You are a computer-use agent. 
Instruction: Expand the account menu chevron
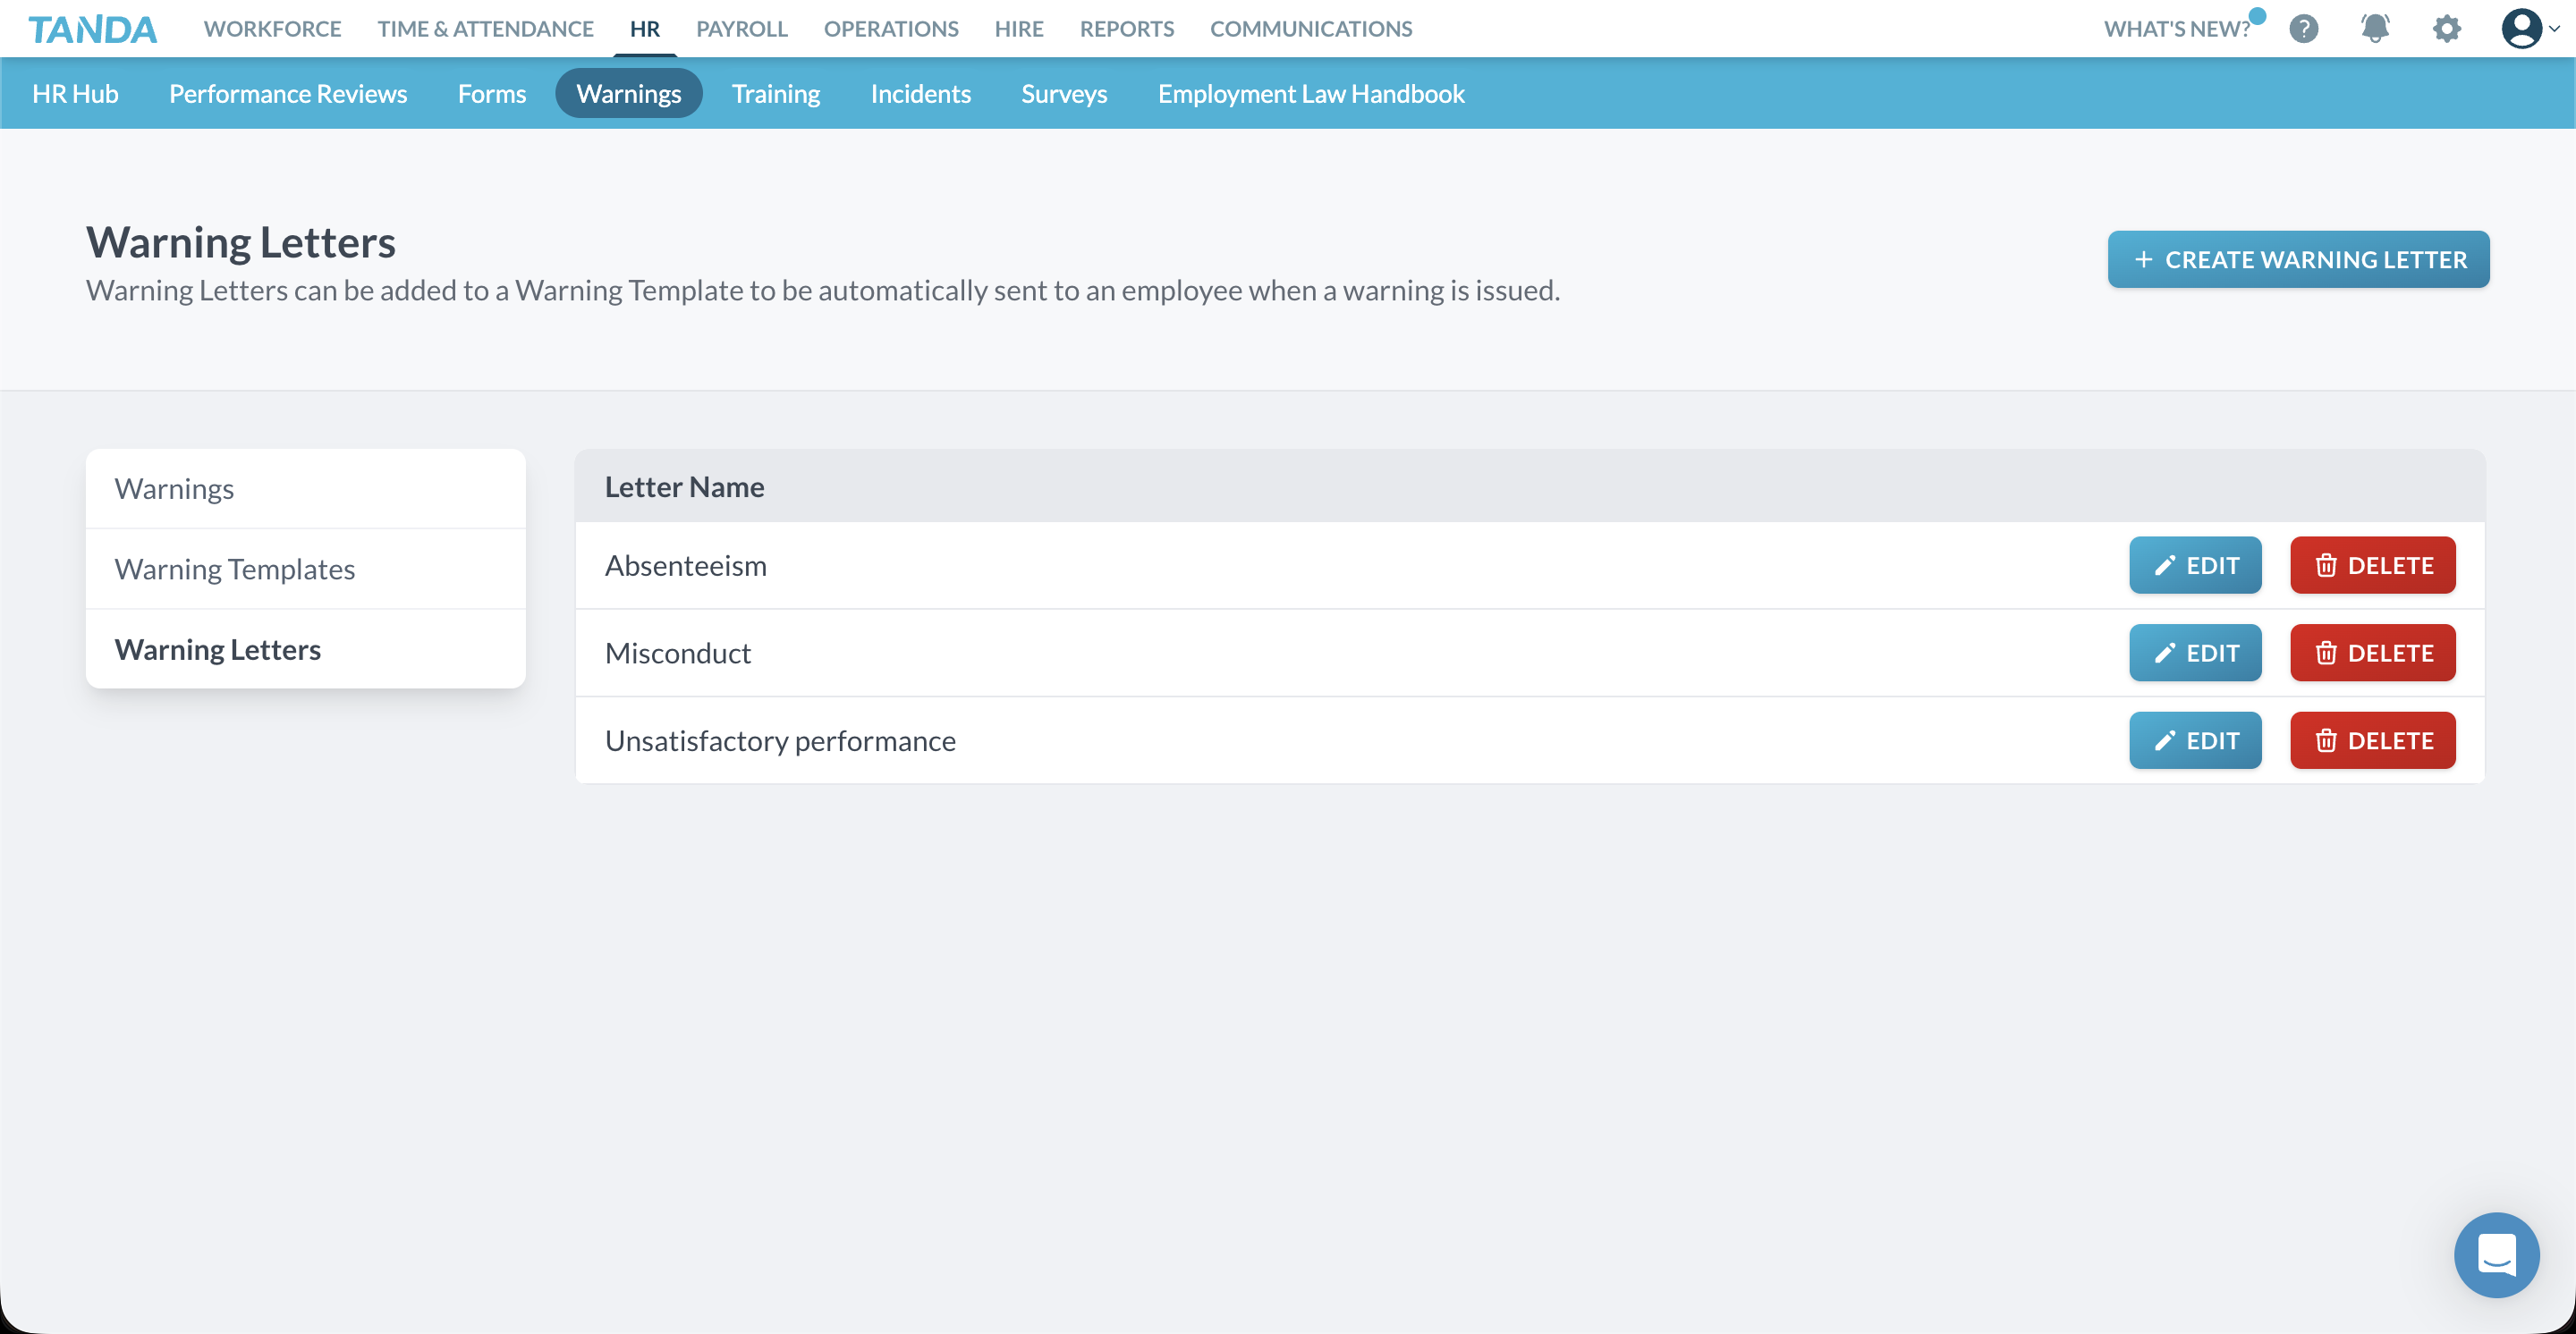[2557, 29]
